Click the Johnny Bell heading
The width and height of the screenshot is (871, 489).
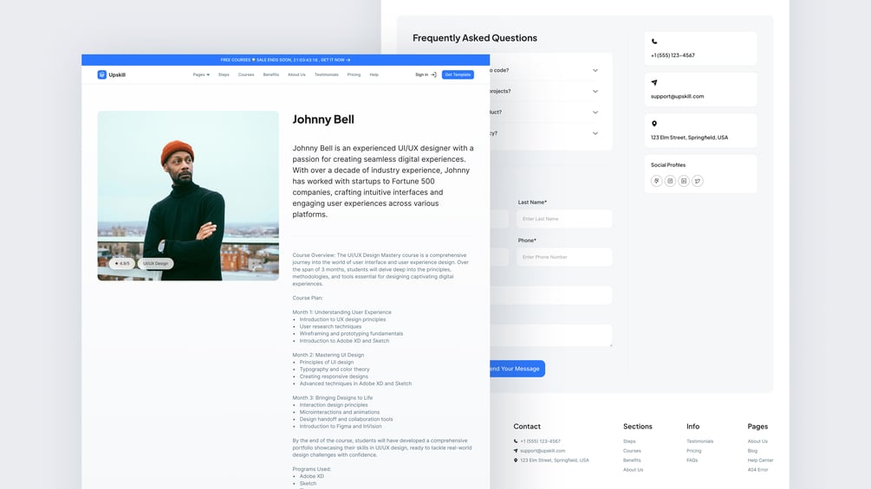click(x=323, y=119)
